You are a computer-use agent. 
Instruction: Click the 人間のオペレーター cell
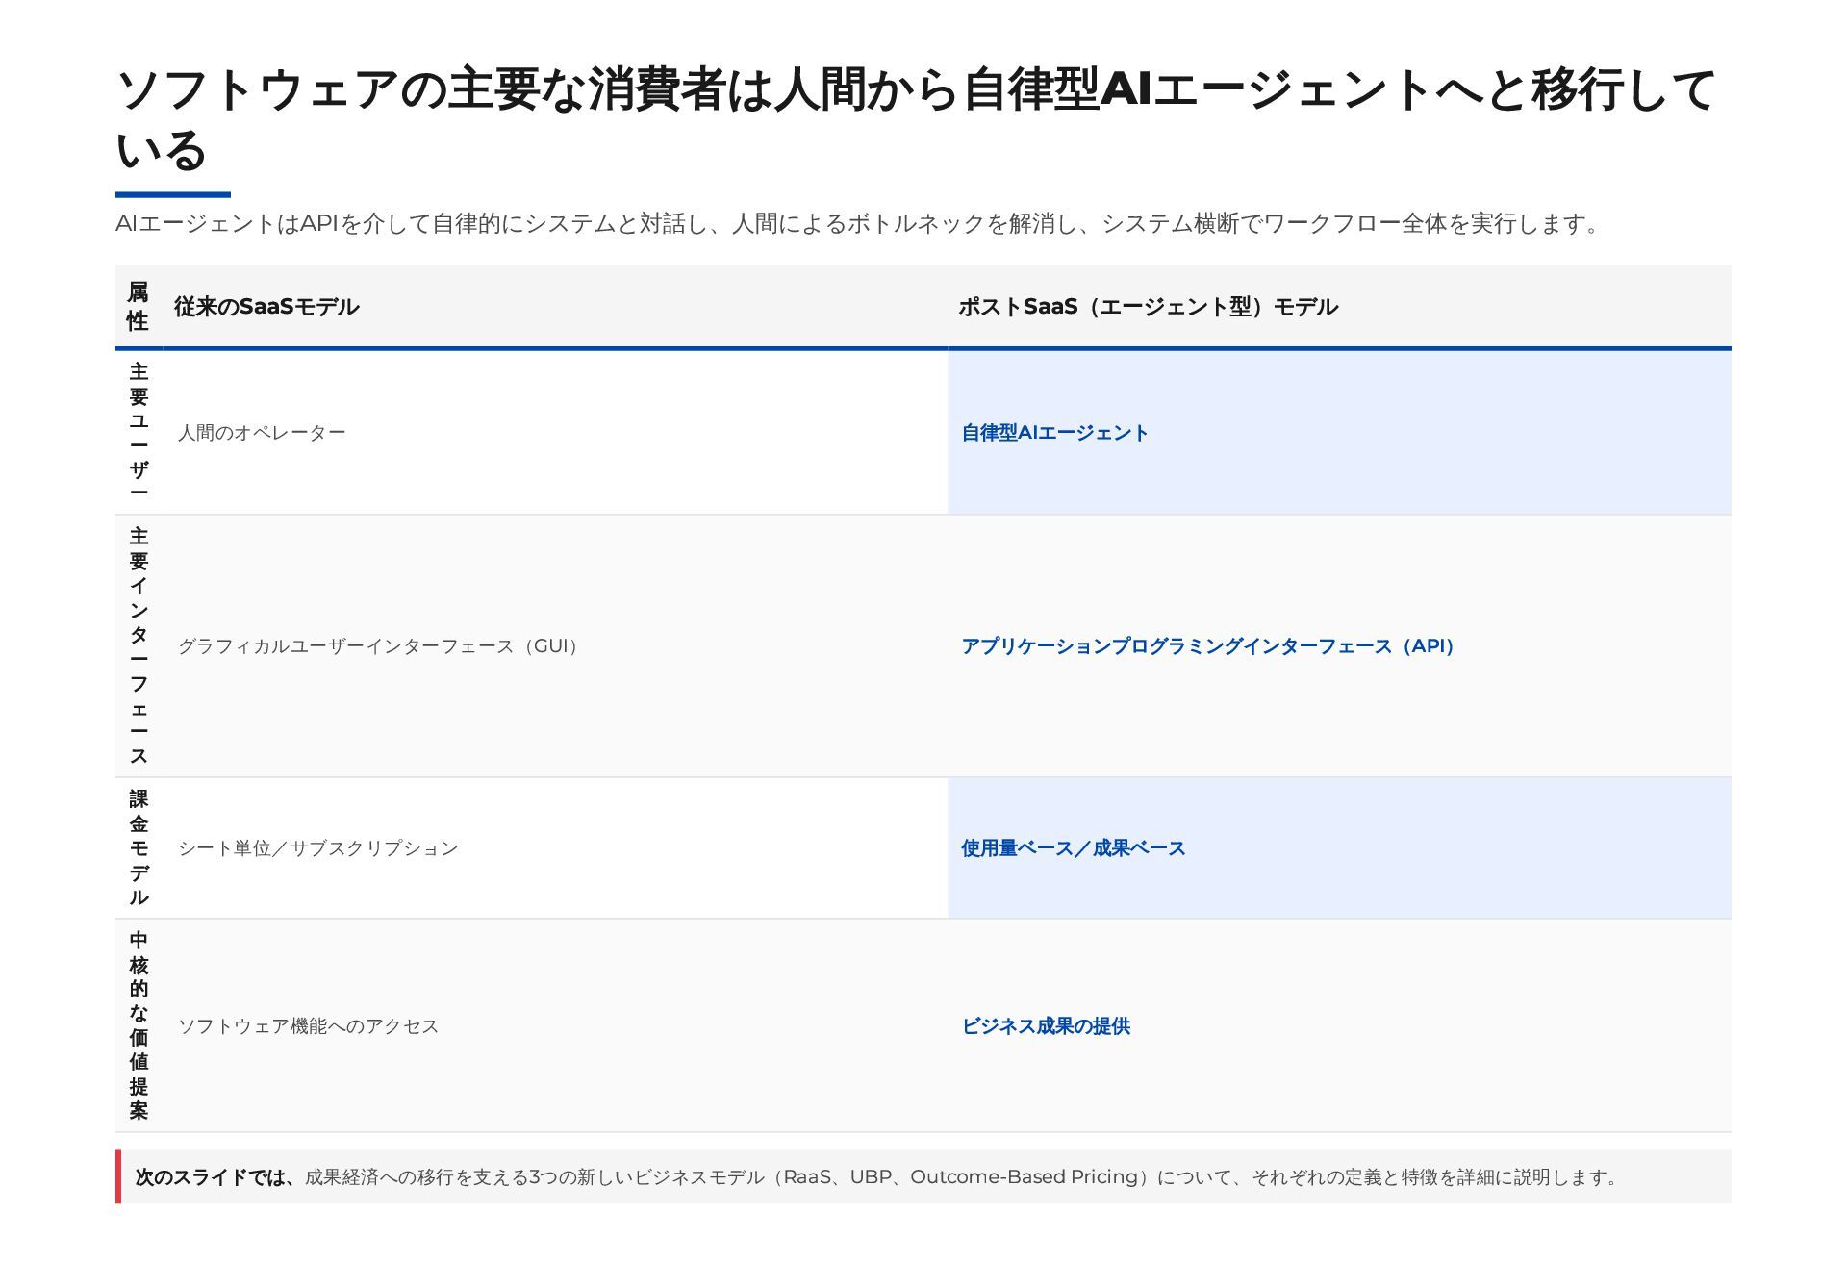click(262, 433)
